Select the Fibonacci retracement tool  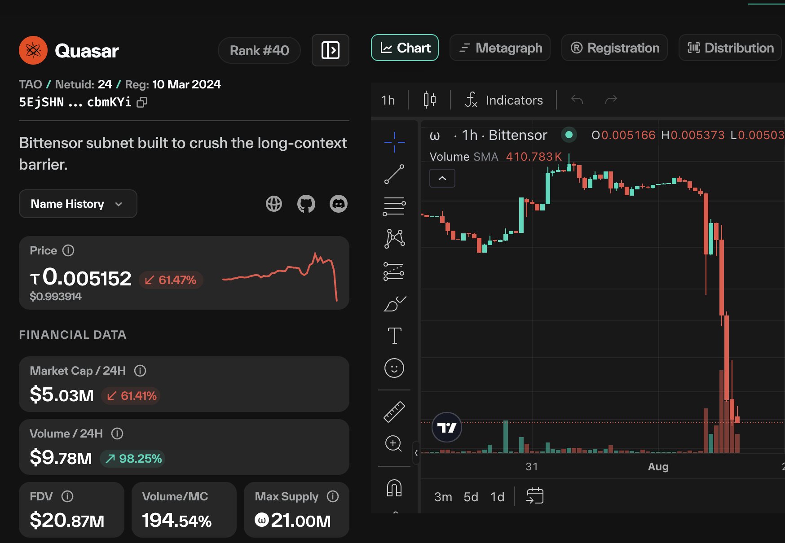tap(394, 206)
